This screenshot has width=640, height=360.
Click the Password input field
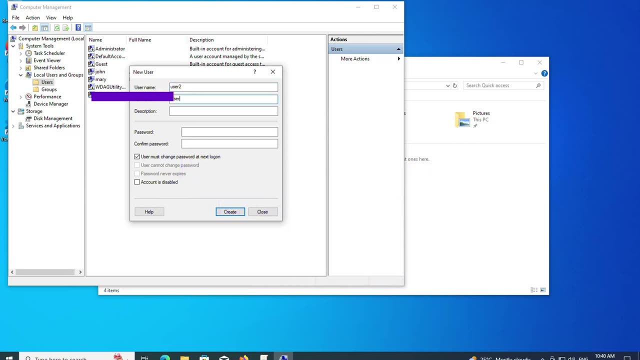(x=229, y=132)
